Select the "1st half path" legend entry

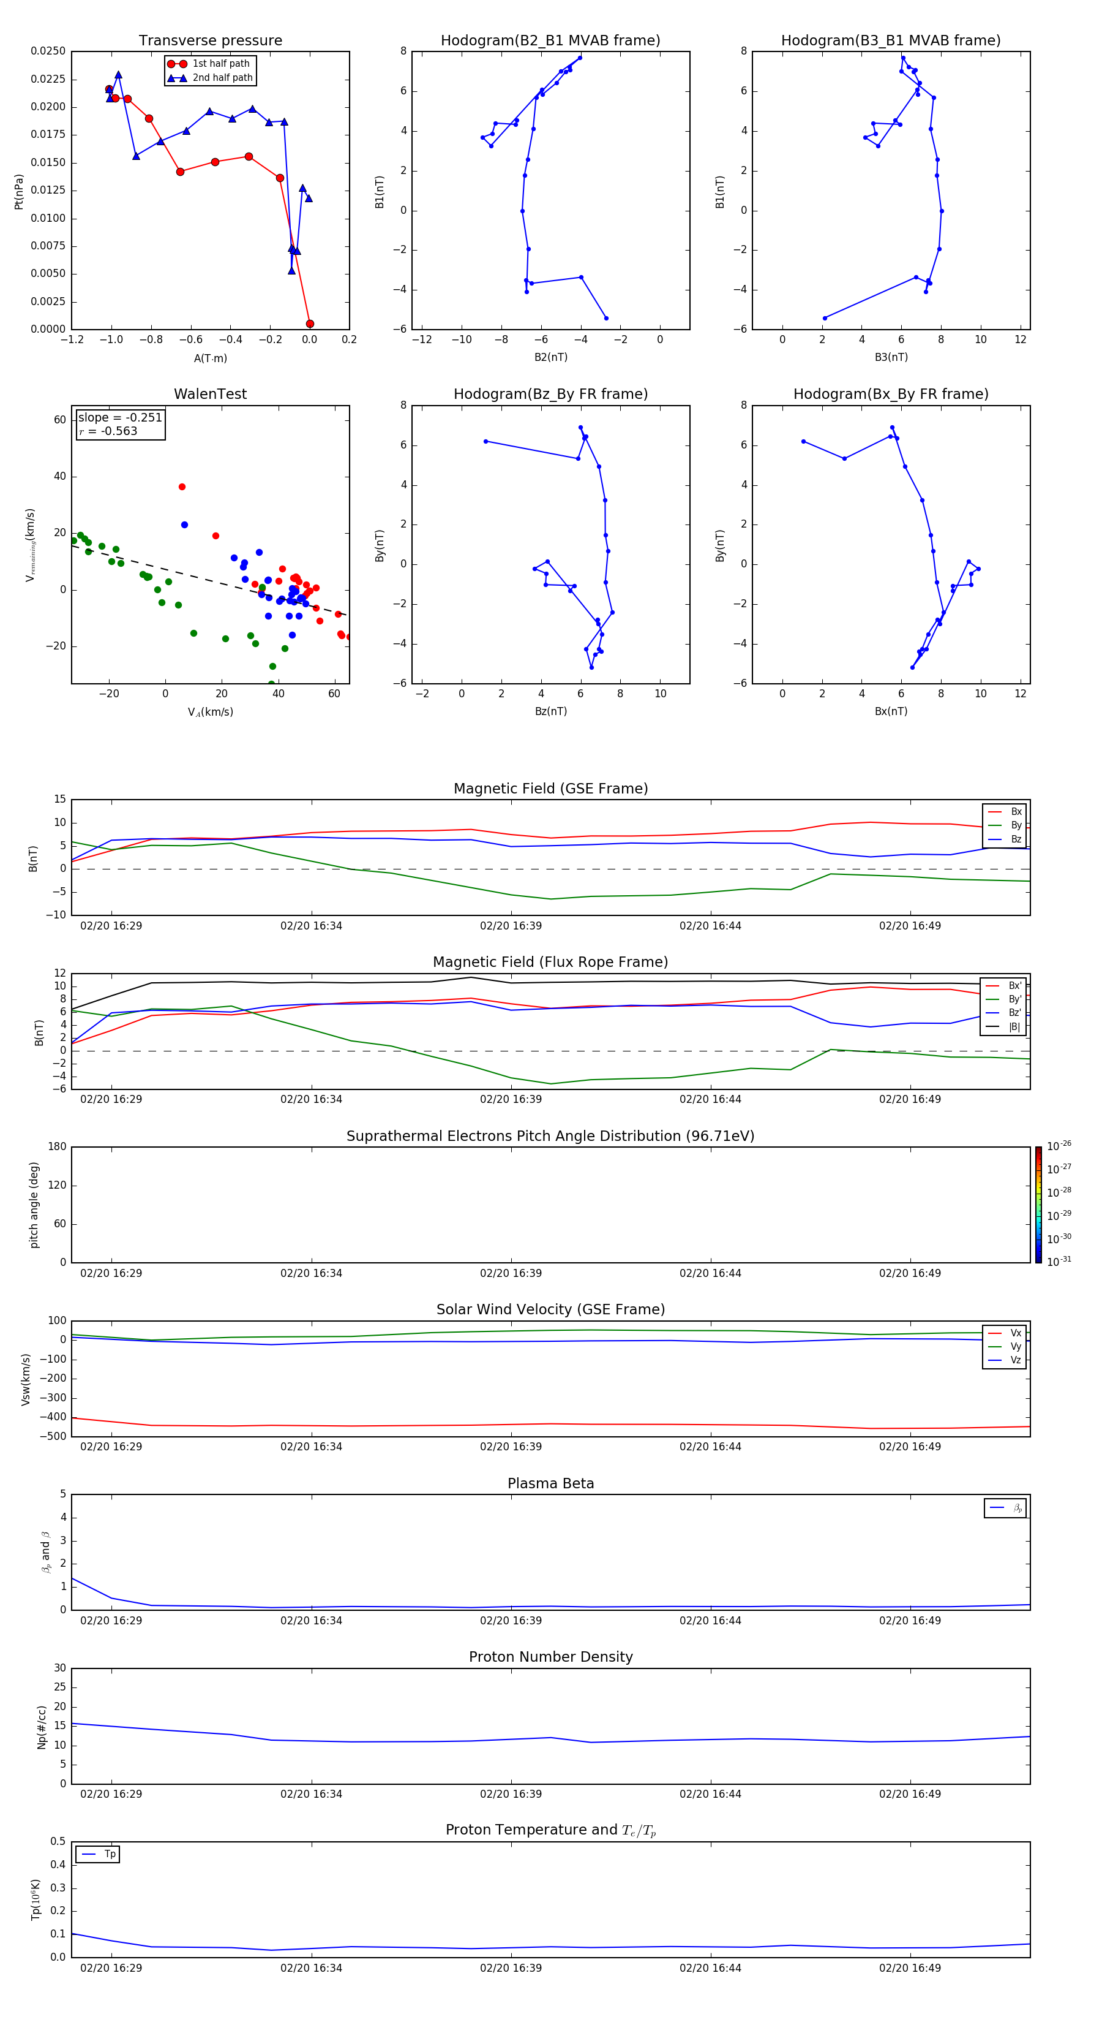[209, 64]
